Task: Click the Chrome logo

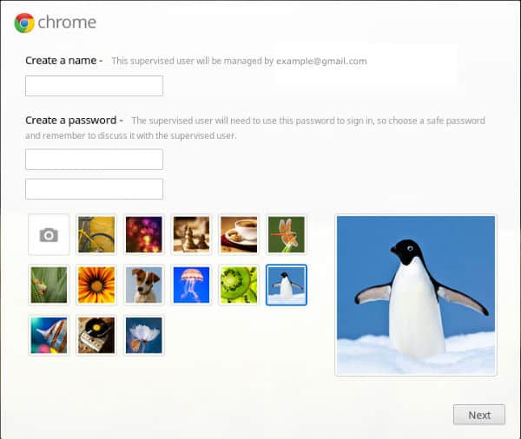Action: tap(24, 23)
